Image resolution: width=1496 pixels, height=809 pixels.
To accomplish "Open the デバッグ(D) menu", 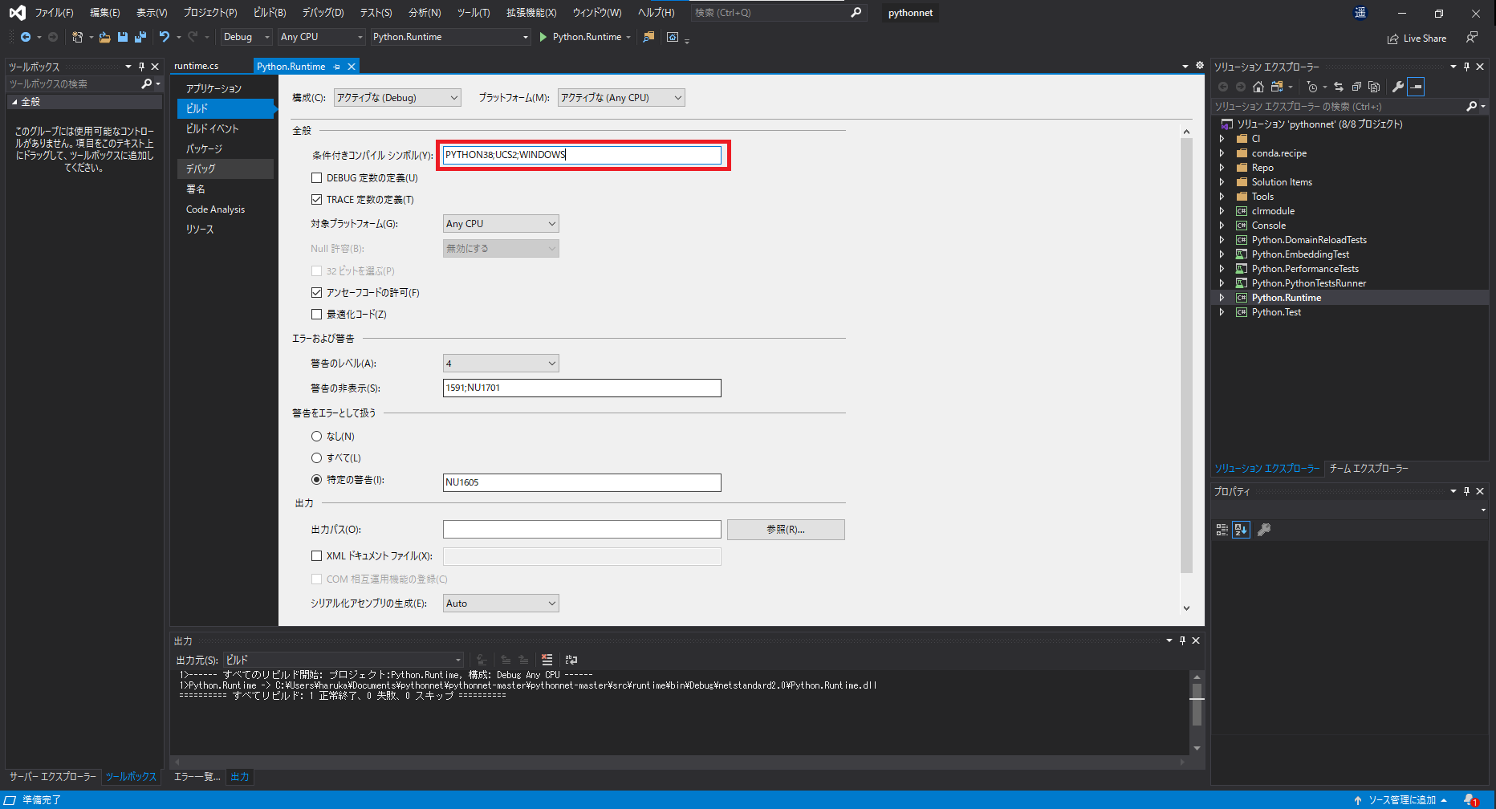I will tap(323, 13).
